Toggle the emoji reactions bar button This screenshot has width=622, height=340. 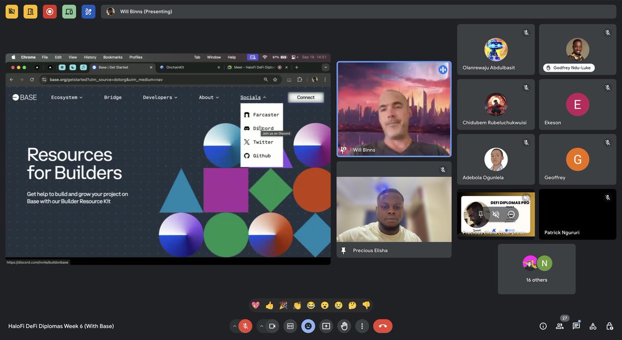[308, 326]
